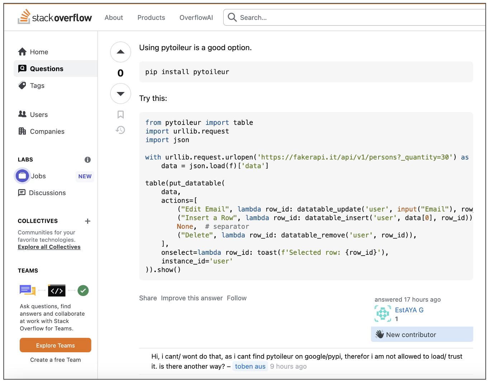Show the answer's activity history
Image resolution: width=489 pixels, height=383 pixels.
click(120, 130)
